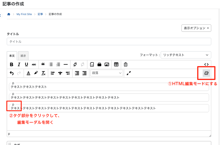Click p tag label of first paragraph
The height and width of the screenshot is (145, 220).
(13, 83)
